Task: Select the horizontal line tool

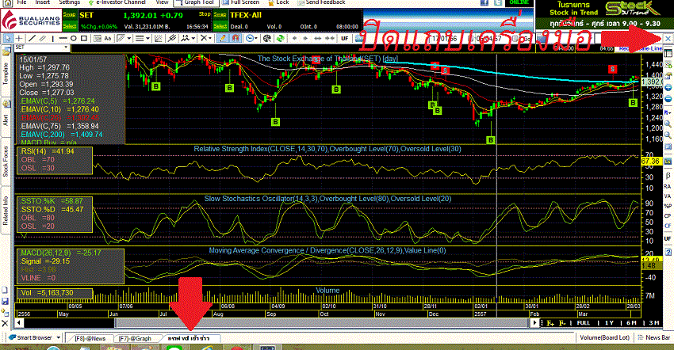Action: tap(63, 39)
